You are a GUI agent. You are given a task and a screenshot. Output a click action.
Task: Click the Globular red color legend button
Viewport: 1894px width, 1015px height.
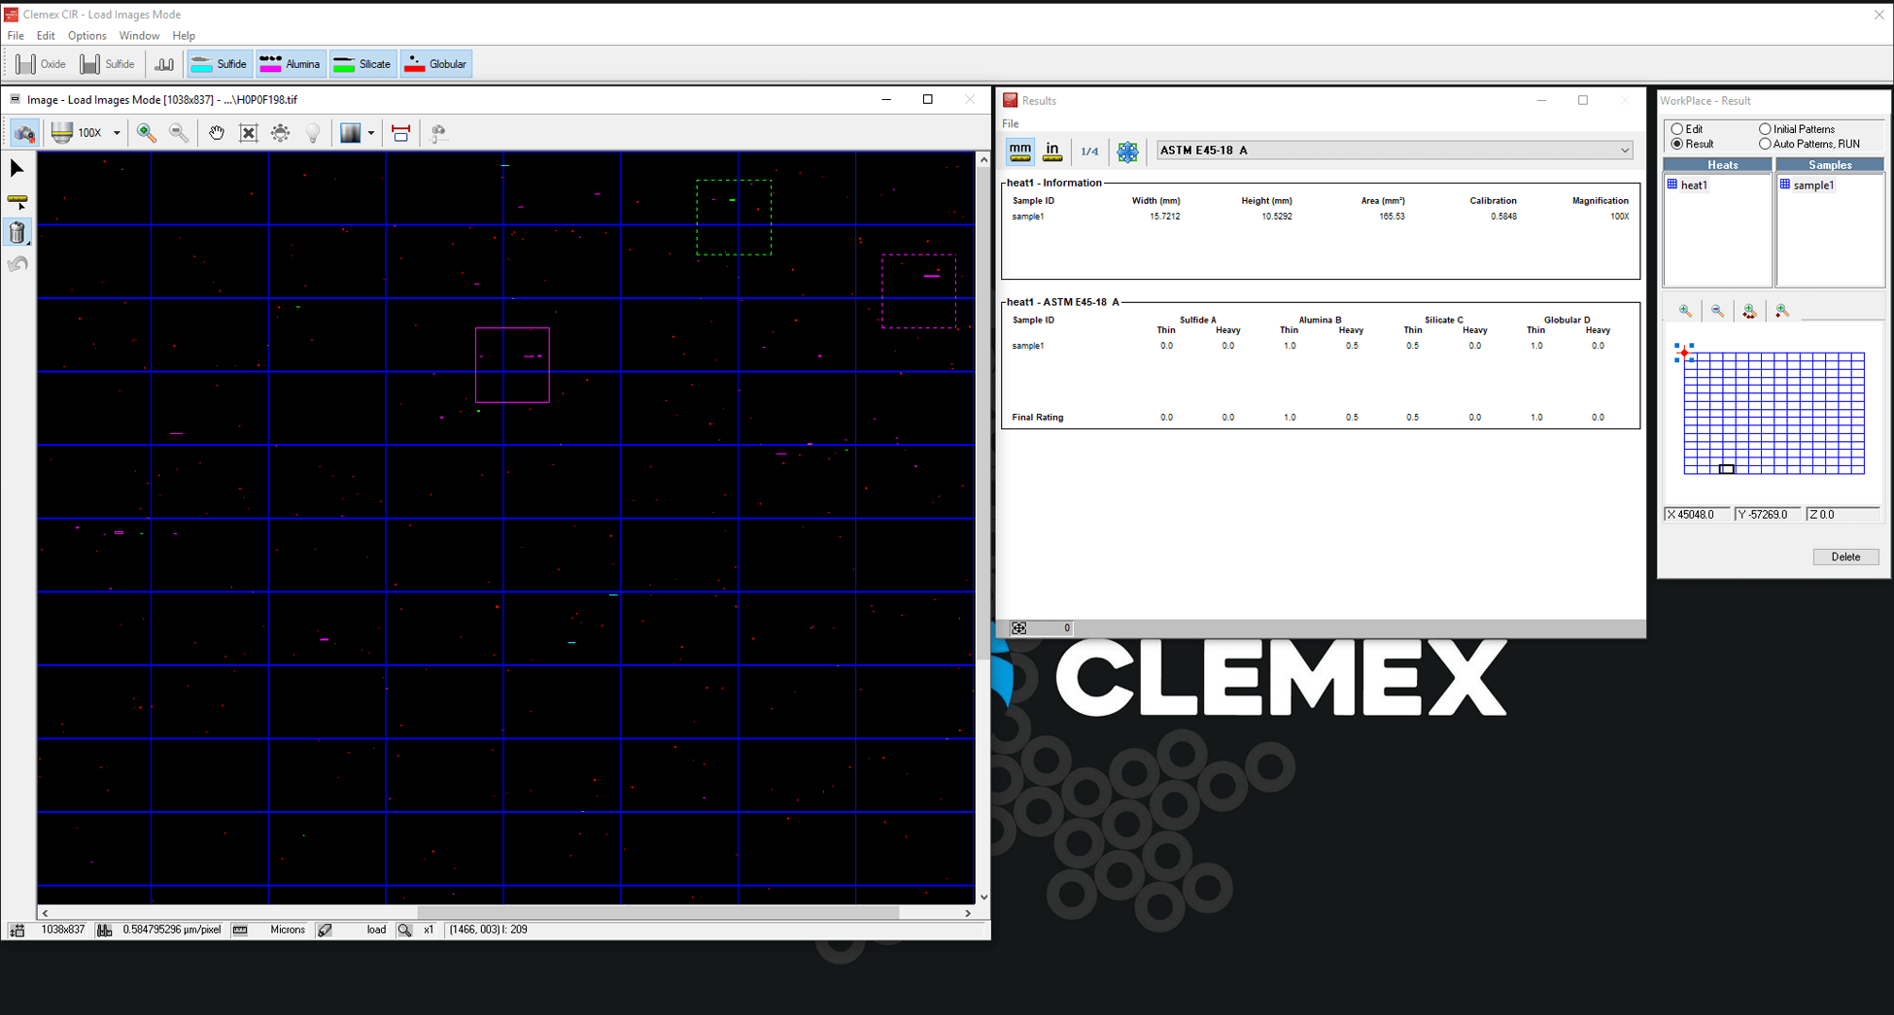pyautogui.click(x=436, y=64)
